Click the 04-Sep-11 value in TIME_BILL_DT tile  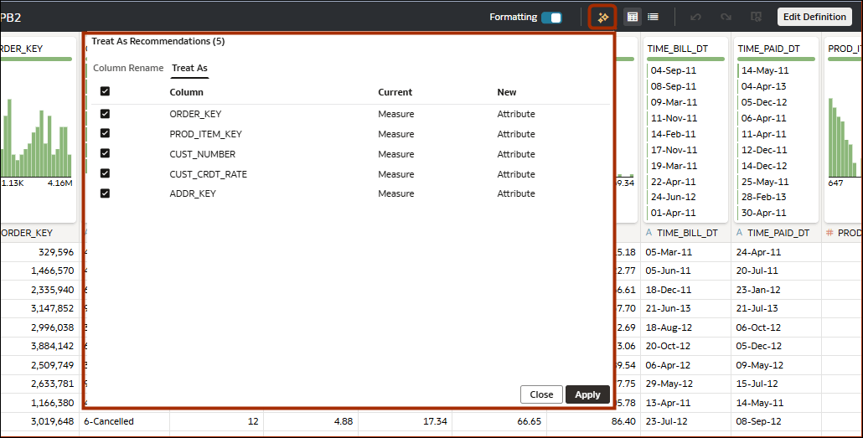673,70
